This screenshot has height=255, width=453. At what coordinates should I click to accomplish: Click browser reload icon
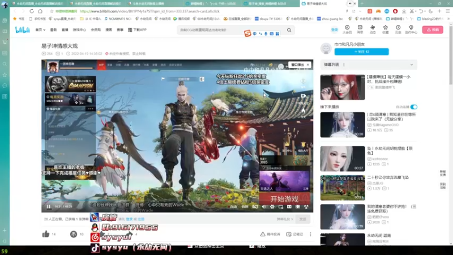(x=32, y=11)
